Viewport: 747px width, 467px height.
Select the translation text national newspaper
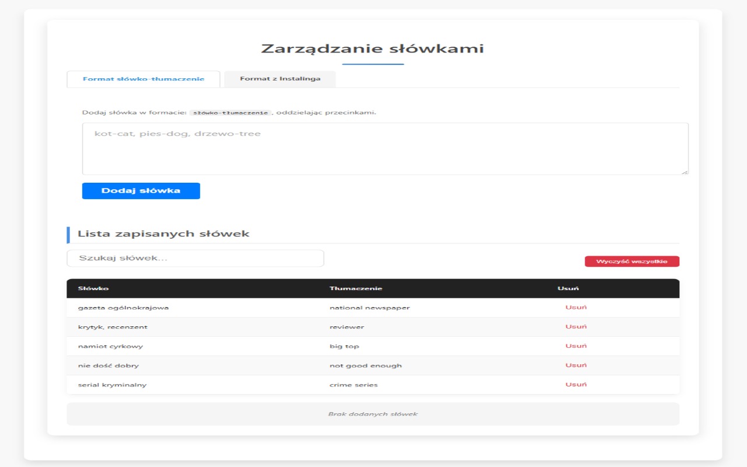coord(368,307)
